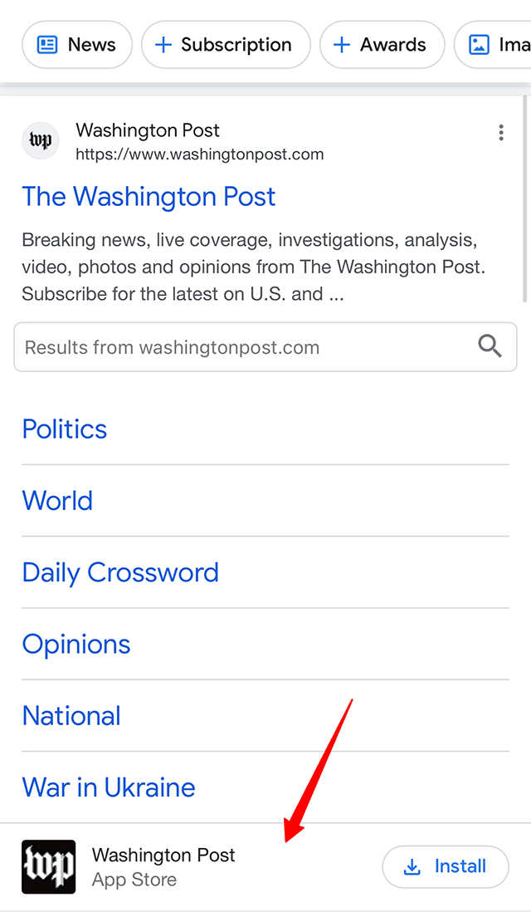
Task: Click the plus icon beside Awards
Action: click(x=342, y=45)
